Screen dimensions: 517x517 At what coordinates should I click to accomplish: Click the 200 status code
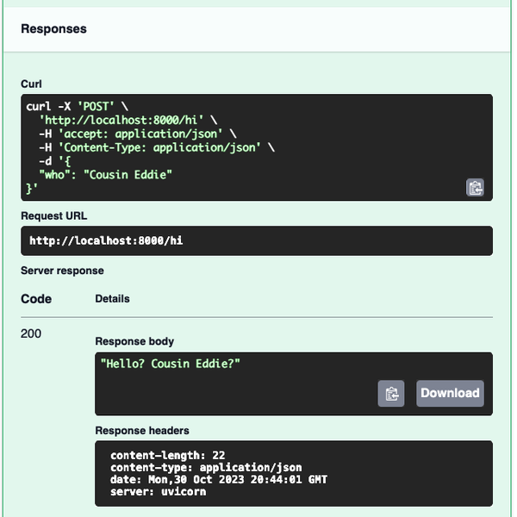[x=31, y=333]
